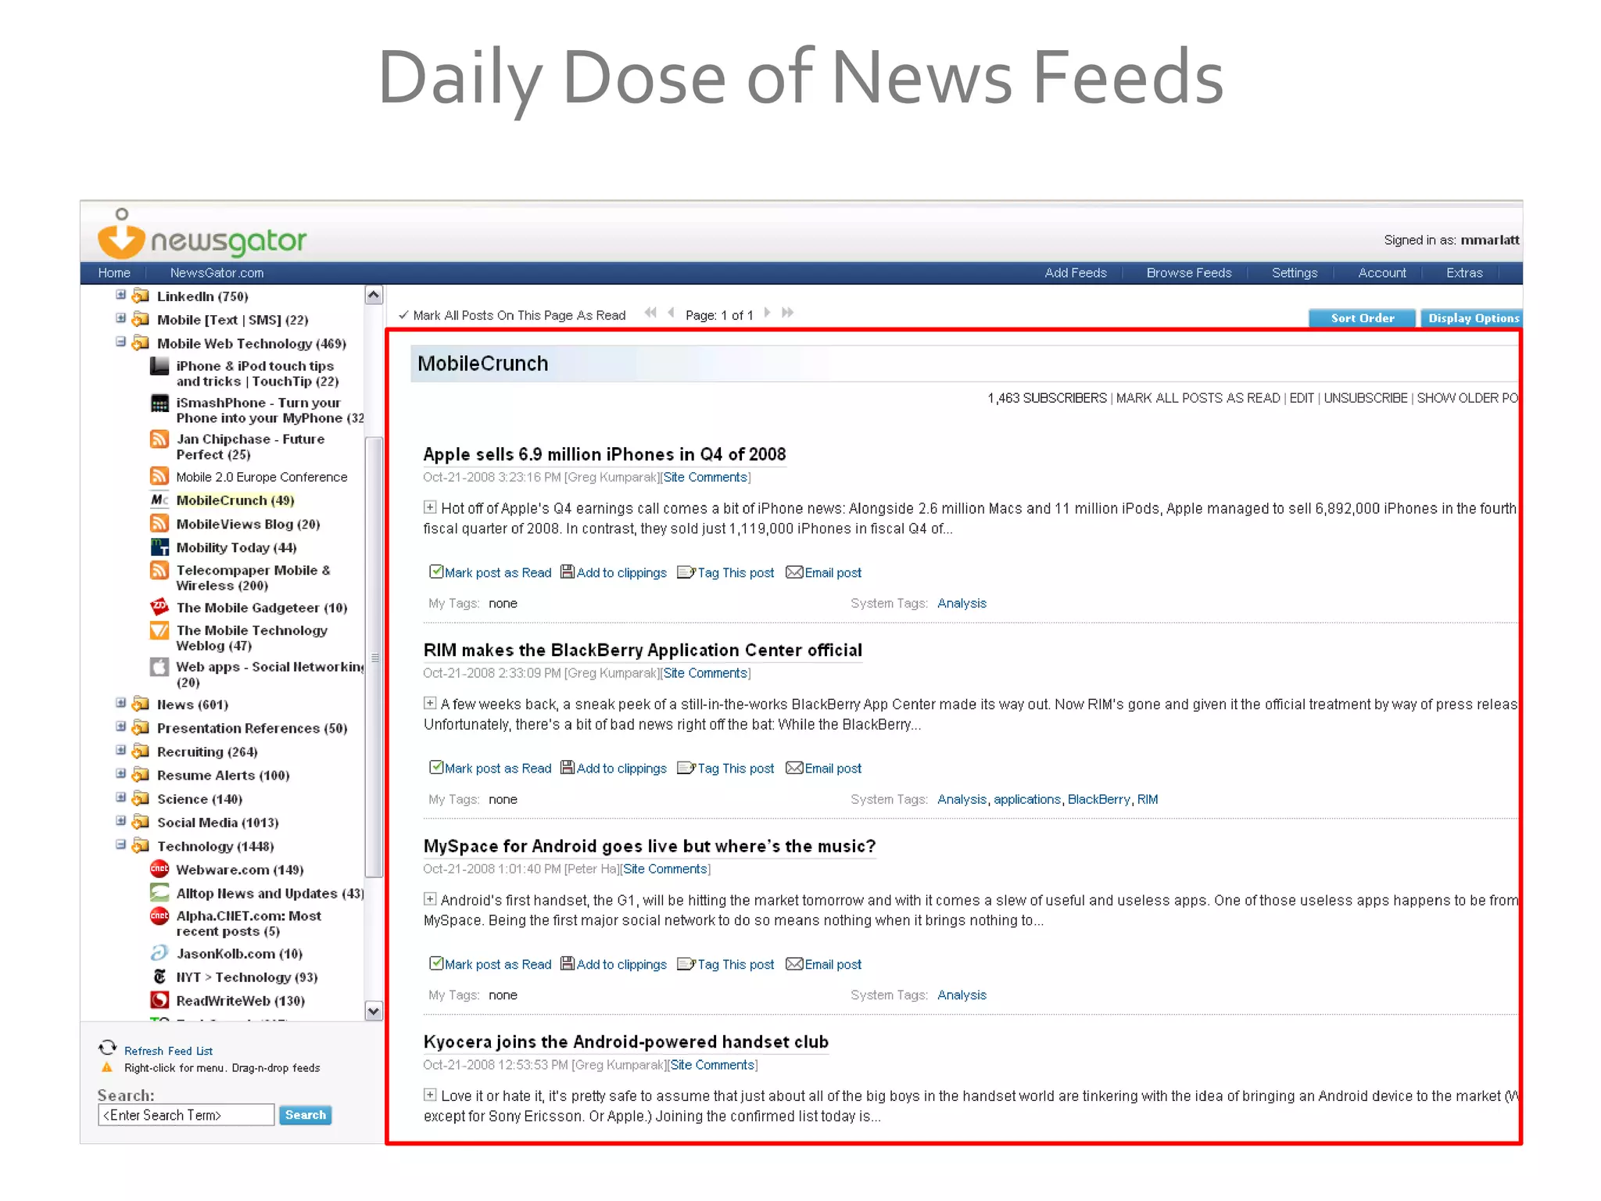The width and height of the screenshot is (1601, 1201).
Task: Collapse the Mobile Web Technology folder
Action: [x=120, y=342]
